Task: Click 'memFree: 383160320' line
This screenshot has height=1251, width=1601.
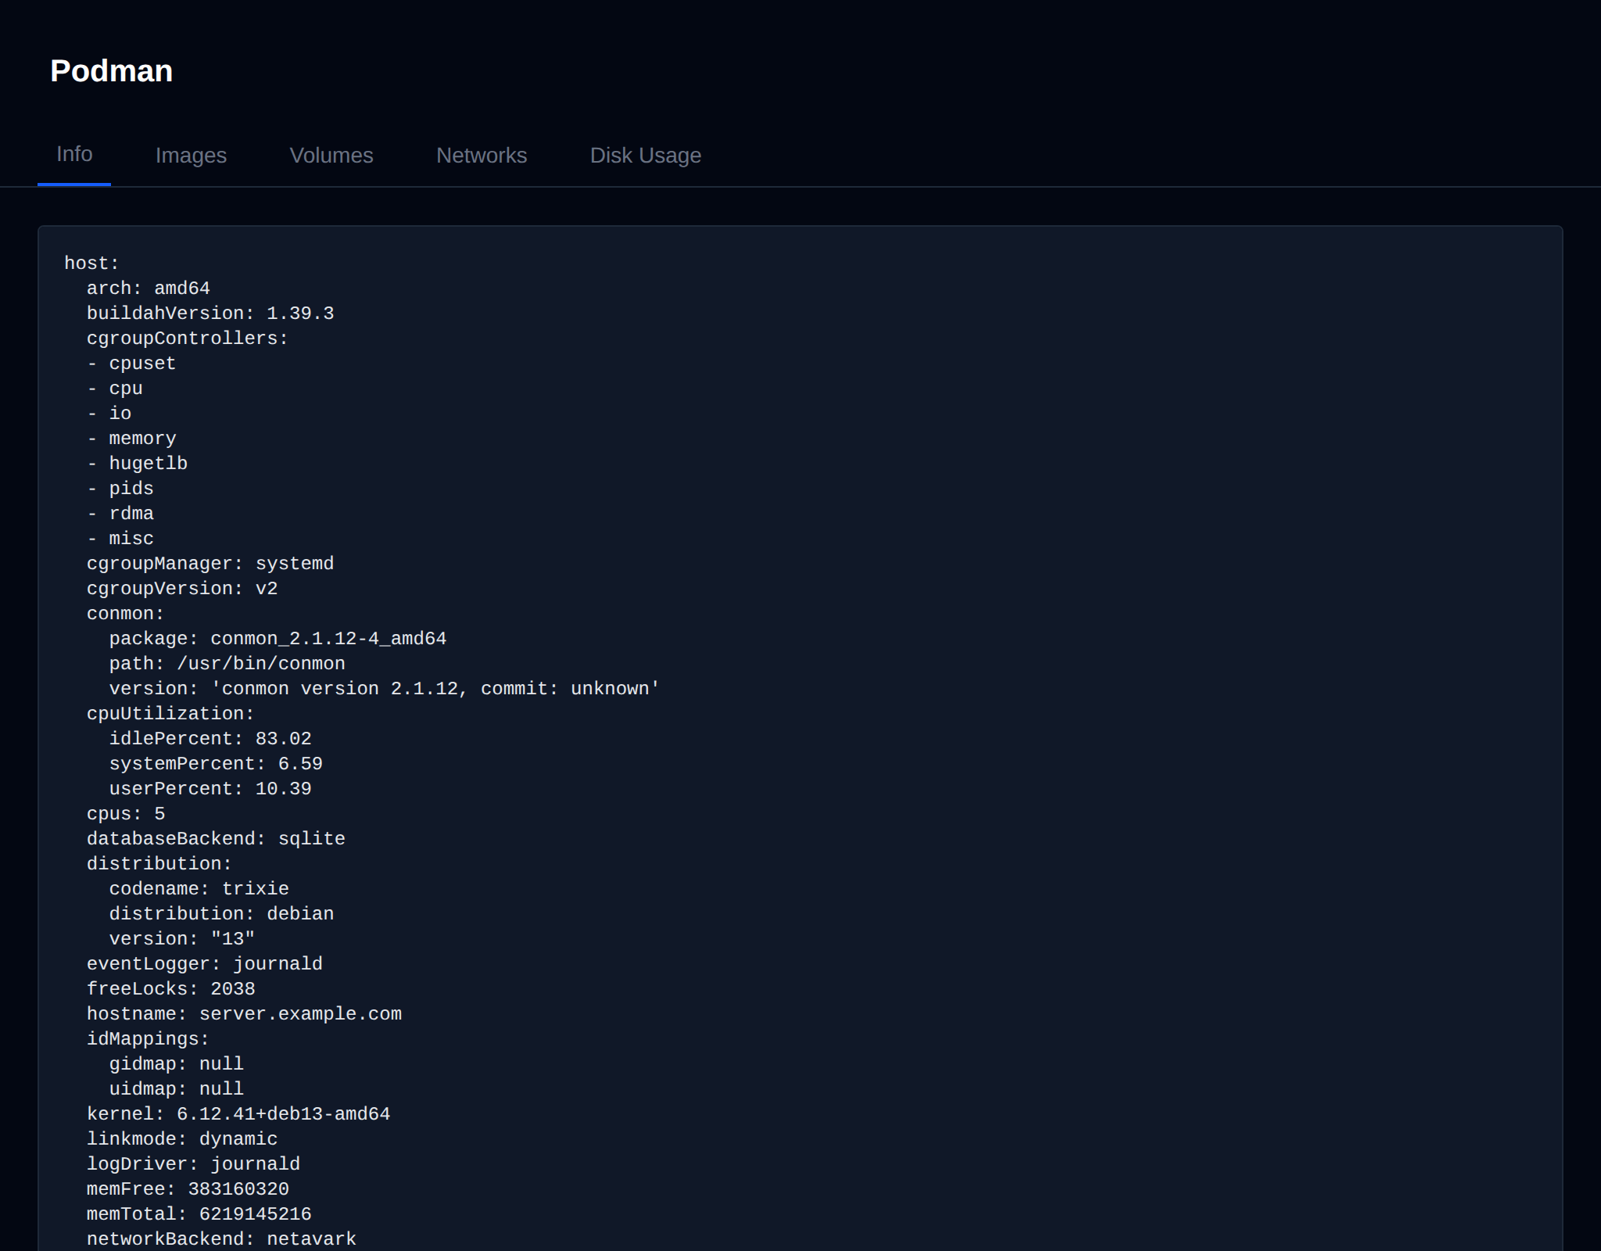Action: pos(188,1189)
